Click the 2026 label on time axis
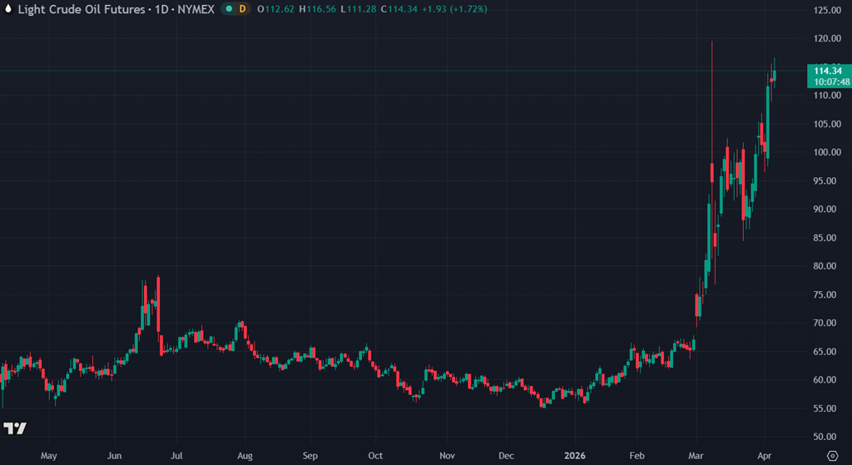Screen dimensions: 852x465 click(574, 456)
